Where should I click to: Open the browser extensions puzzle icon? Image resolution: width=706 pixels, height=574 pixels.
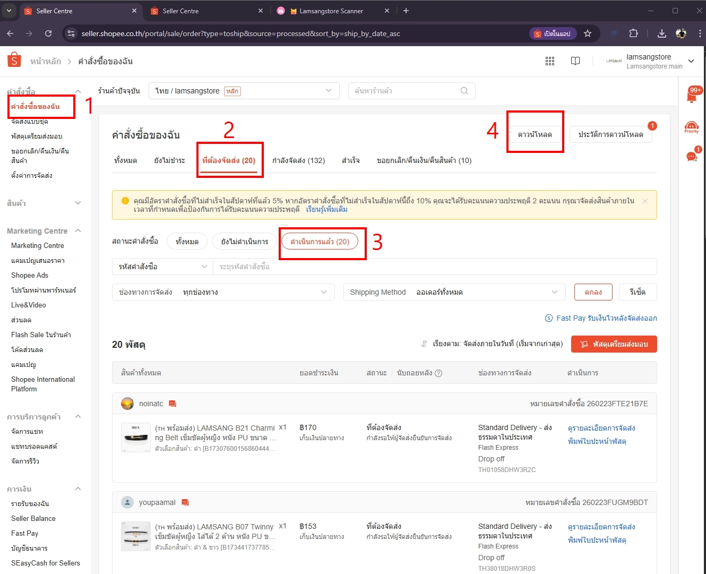[x=633, y=33]
